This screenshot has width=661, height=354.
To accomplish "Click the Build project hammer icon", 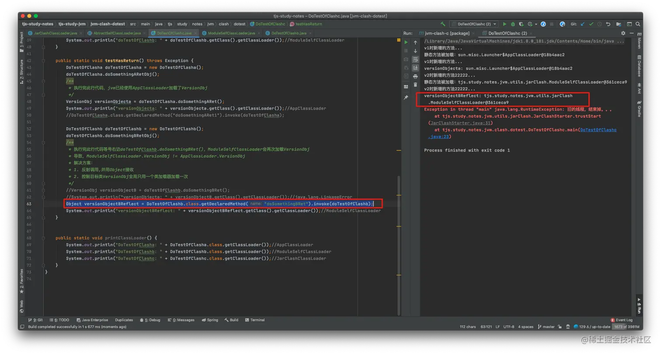I will click(443, 24).
